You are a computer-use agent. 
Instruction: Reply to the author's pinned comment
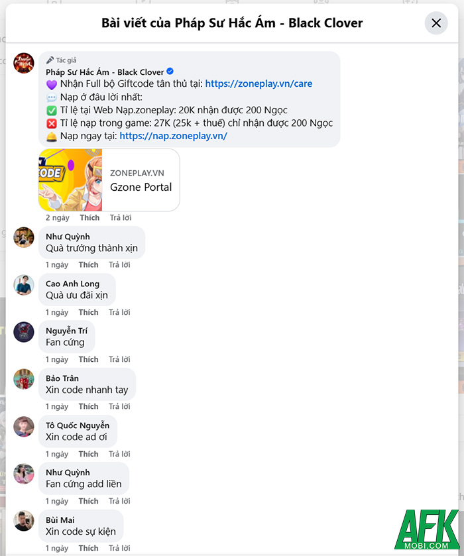click(121, 217)
